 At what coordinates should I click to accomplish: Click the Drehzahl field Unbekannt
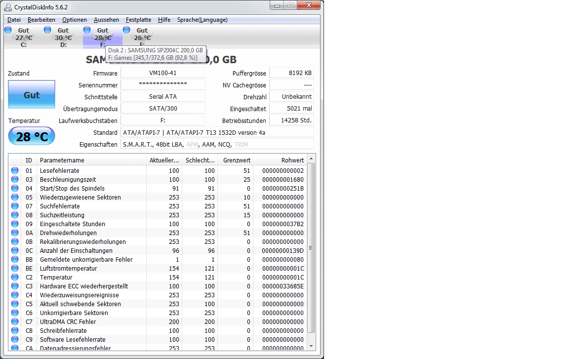point(292,96)
